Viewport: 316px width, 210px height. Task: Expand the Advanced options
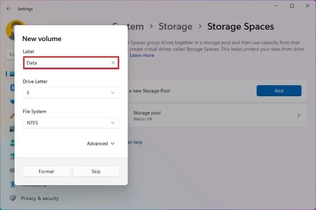tap(101, 144)
